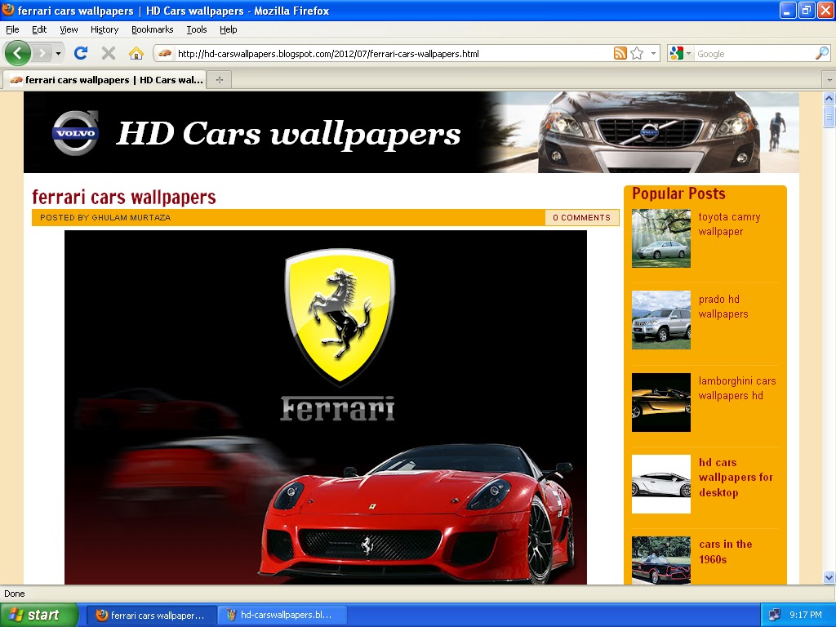
Task: Open the prado hd wallpapers thumbnail
Action: [661, 320]
